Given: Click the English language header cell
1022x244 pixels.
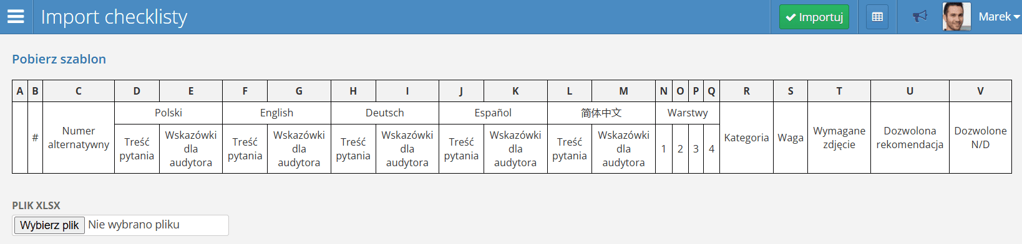Looking at the screenshot, I should 276,113.
